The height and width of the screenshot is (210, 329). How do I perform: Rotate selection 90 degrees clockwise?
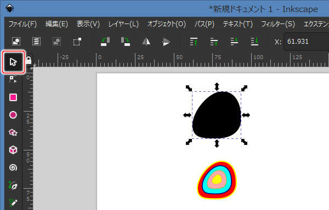[126, 42]
